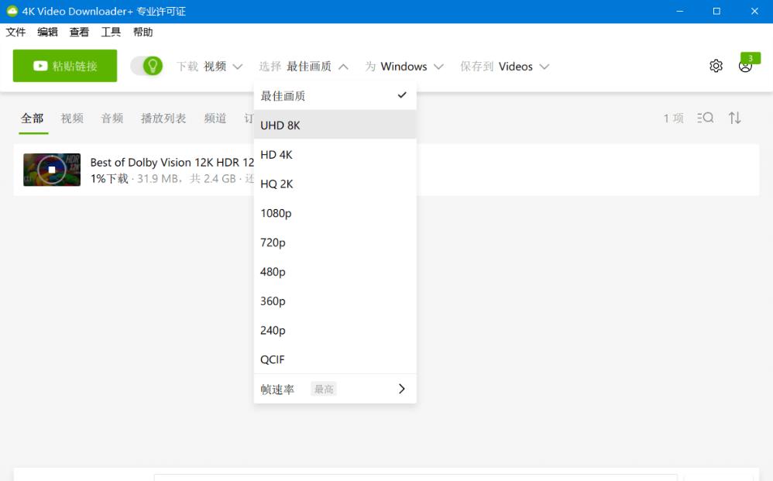Open the 文件 menu
Image resolution: width=773 pixels, height=481 pixels.
click(15, 32)
